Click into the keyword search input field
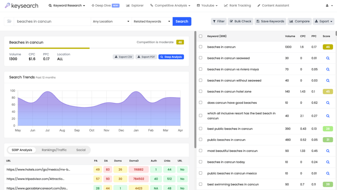This screenshot has height=190, width=337. (52, 21)
